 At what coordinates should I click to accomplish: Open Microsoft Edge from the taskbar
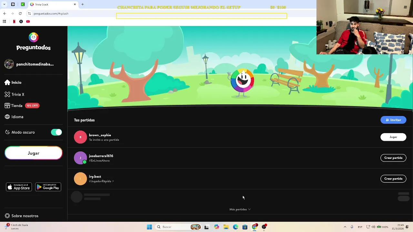click(236, 227)
